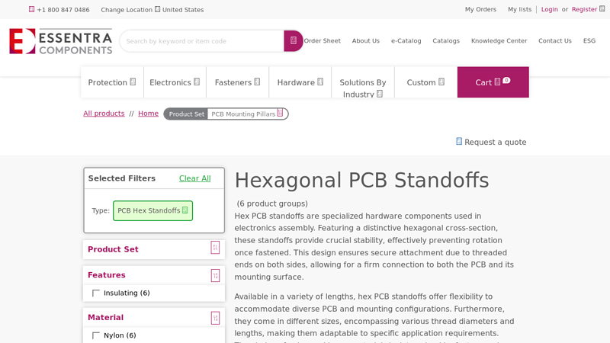Image resolution: width=610 pixels, height=343 pixels.
Task: Click the Clear All filters link
Action: (194, 178)
